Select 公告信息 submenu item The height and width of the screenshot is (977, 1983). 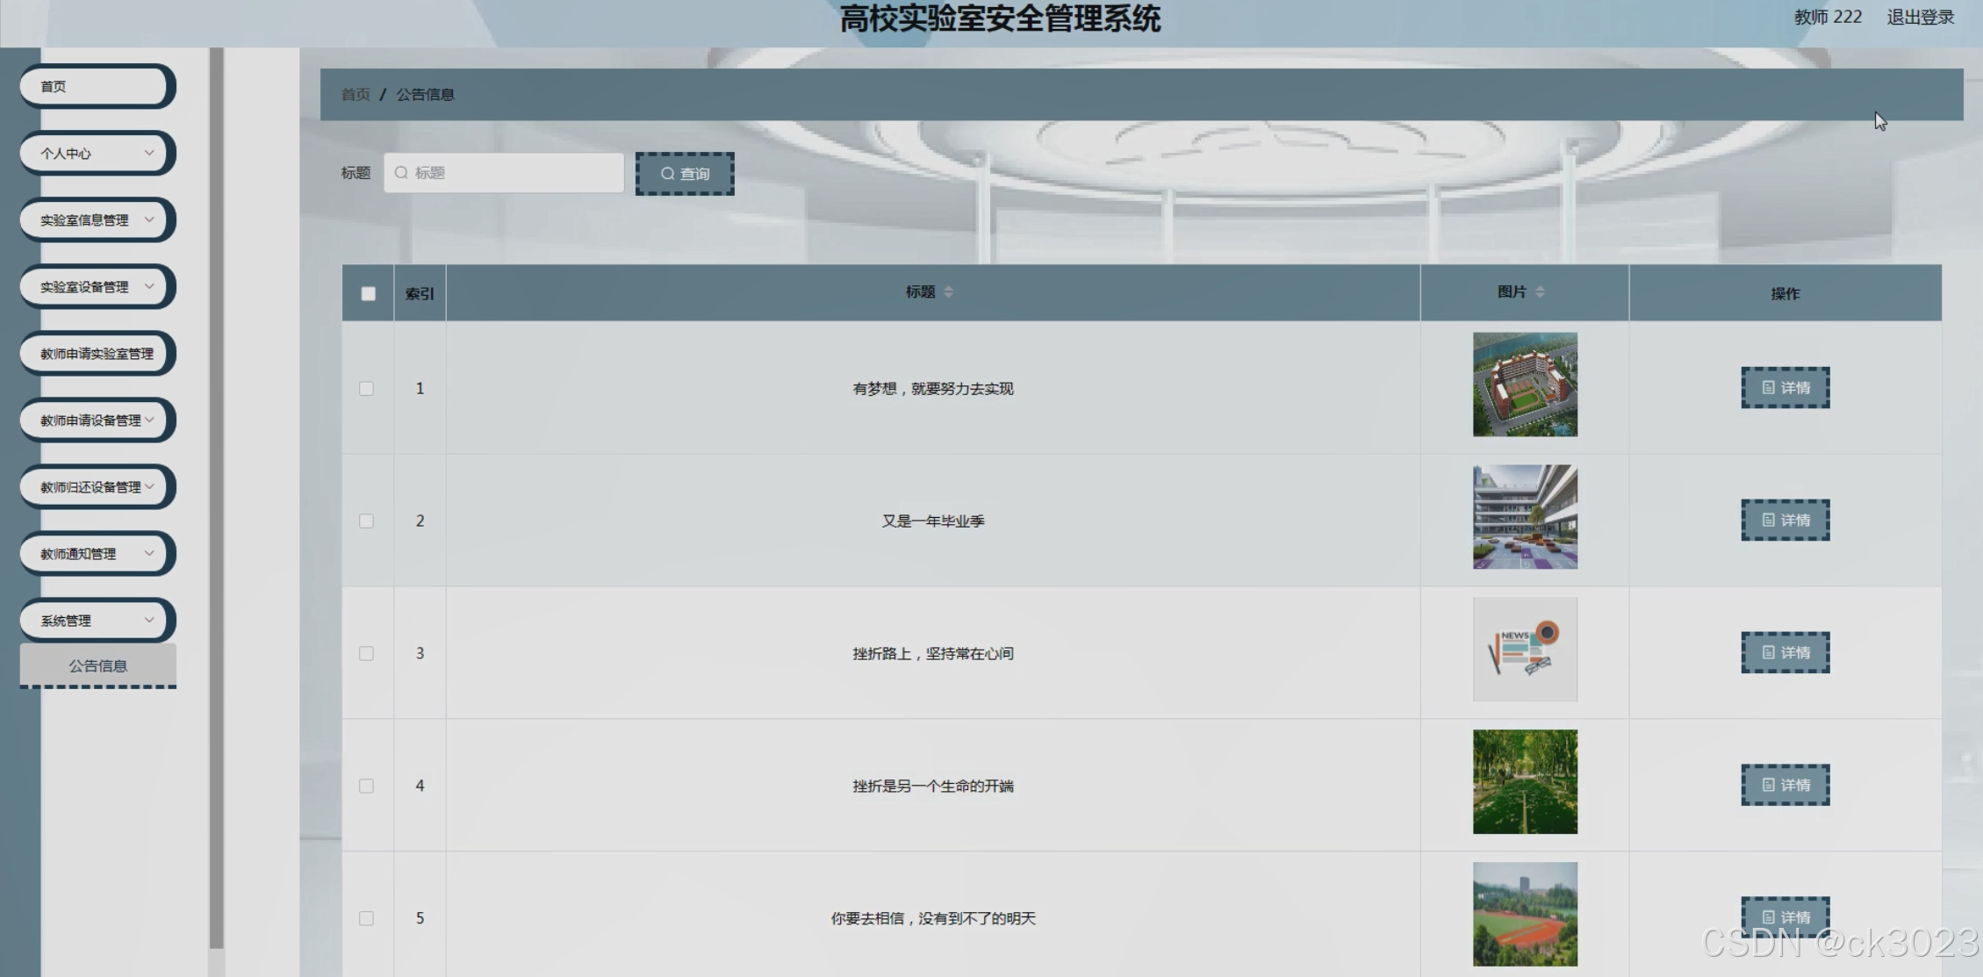pyautogui.click(x=97, y=666)
